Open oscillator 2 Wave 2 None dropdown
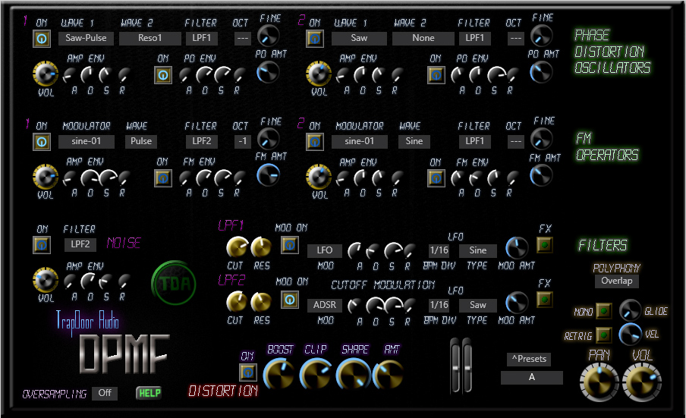This screenshot has width=686, height=418. (x=423, y=38)
